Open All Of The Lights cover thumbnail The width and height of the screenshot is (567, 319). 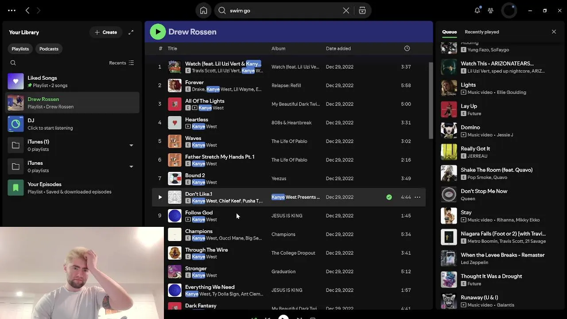(175, 104)
